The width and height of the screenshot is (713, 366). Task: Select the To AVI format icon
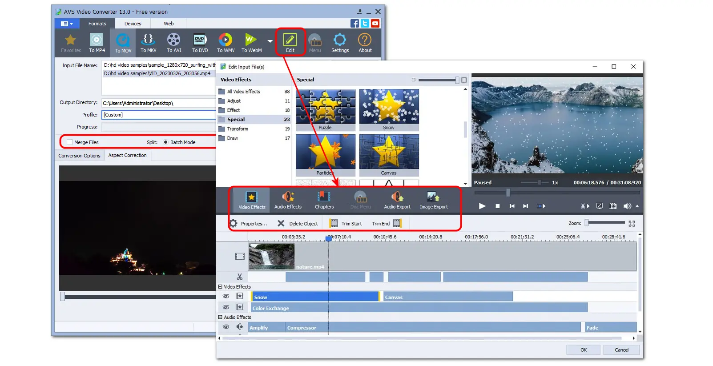[x=174, y=43]
